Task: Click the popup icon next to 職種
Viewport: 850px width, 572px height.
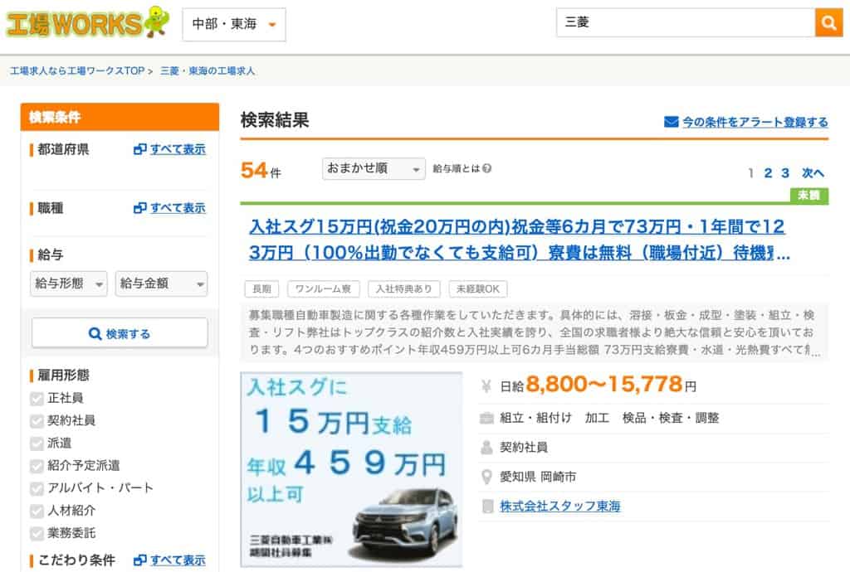Action: point(139,208)
